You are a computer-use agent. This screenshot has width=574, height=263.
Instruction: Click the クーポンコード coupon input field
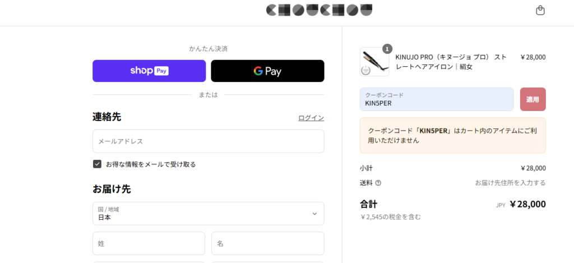[x=437, y=99]
